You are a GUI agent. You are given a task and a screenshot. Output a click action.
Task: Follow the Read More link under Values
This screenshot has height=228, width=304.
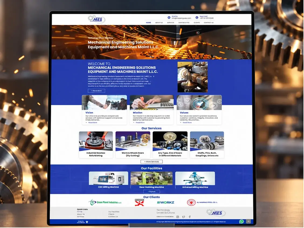187,123
